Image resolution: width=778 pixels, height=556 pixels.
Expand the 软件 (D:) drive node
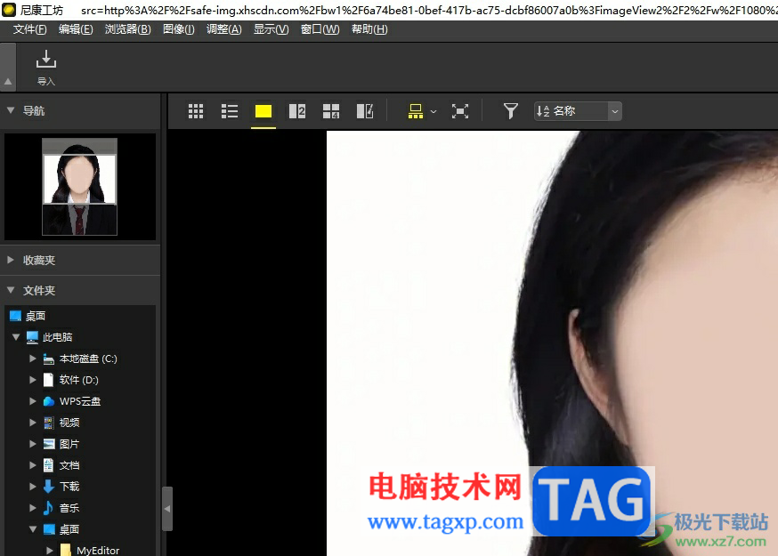(x=33, y=380)
